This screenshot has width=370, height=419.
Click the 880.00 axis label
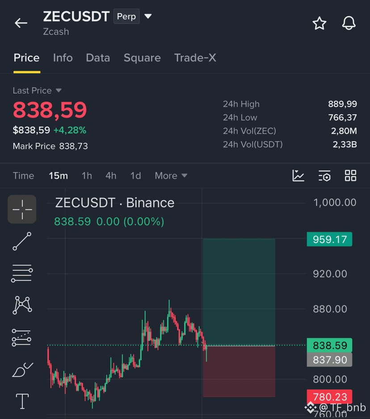(x=330, y=309)
